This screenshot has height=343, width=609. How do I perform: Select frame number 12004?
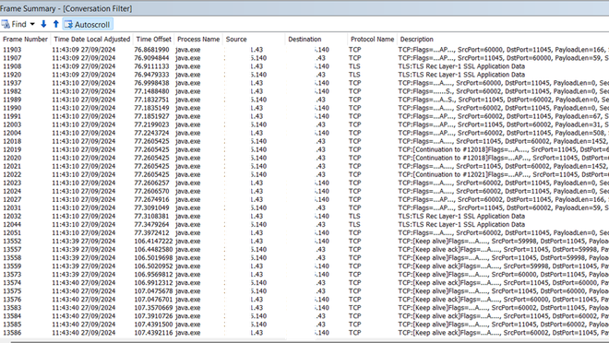[12, 133]
